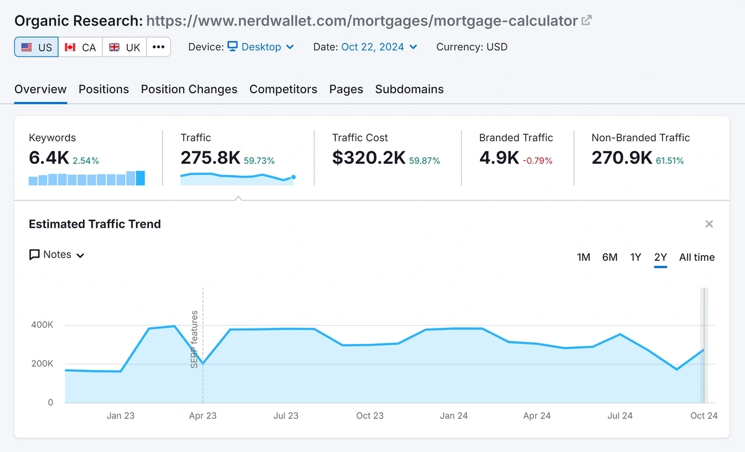Open the Positions tab

coord(104,89)
